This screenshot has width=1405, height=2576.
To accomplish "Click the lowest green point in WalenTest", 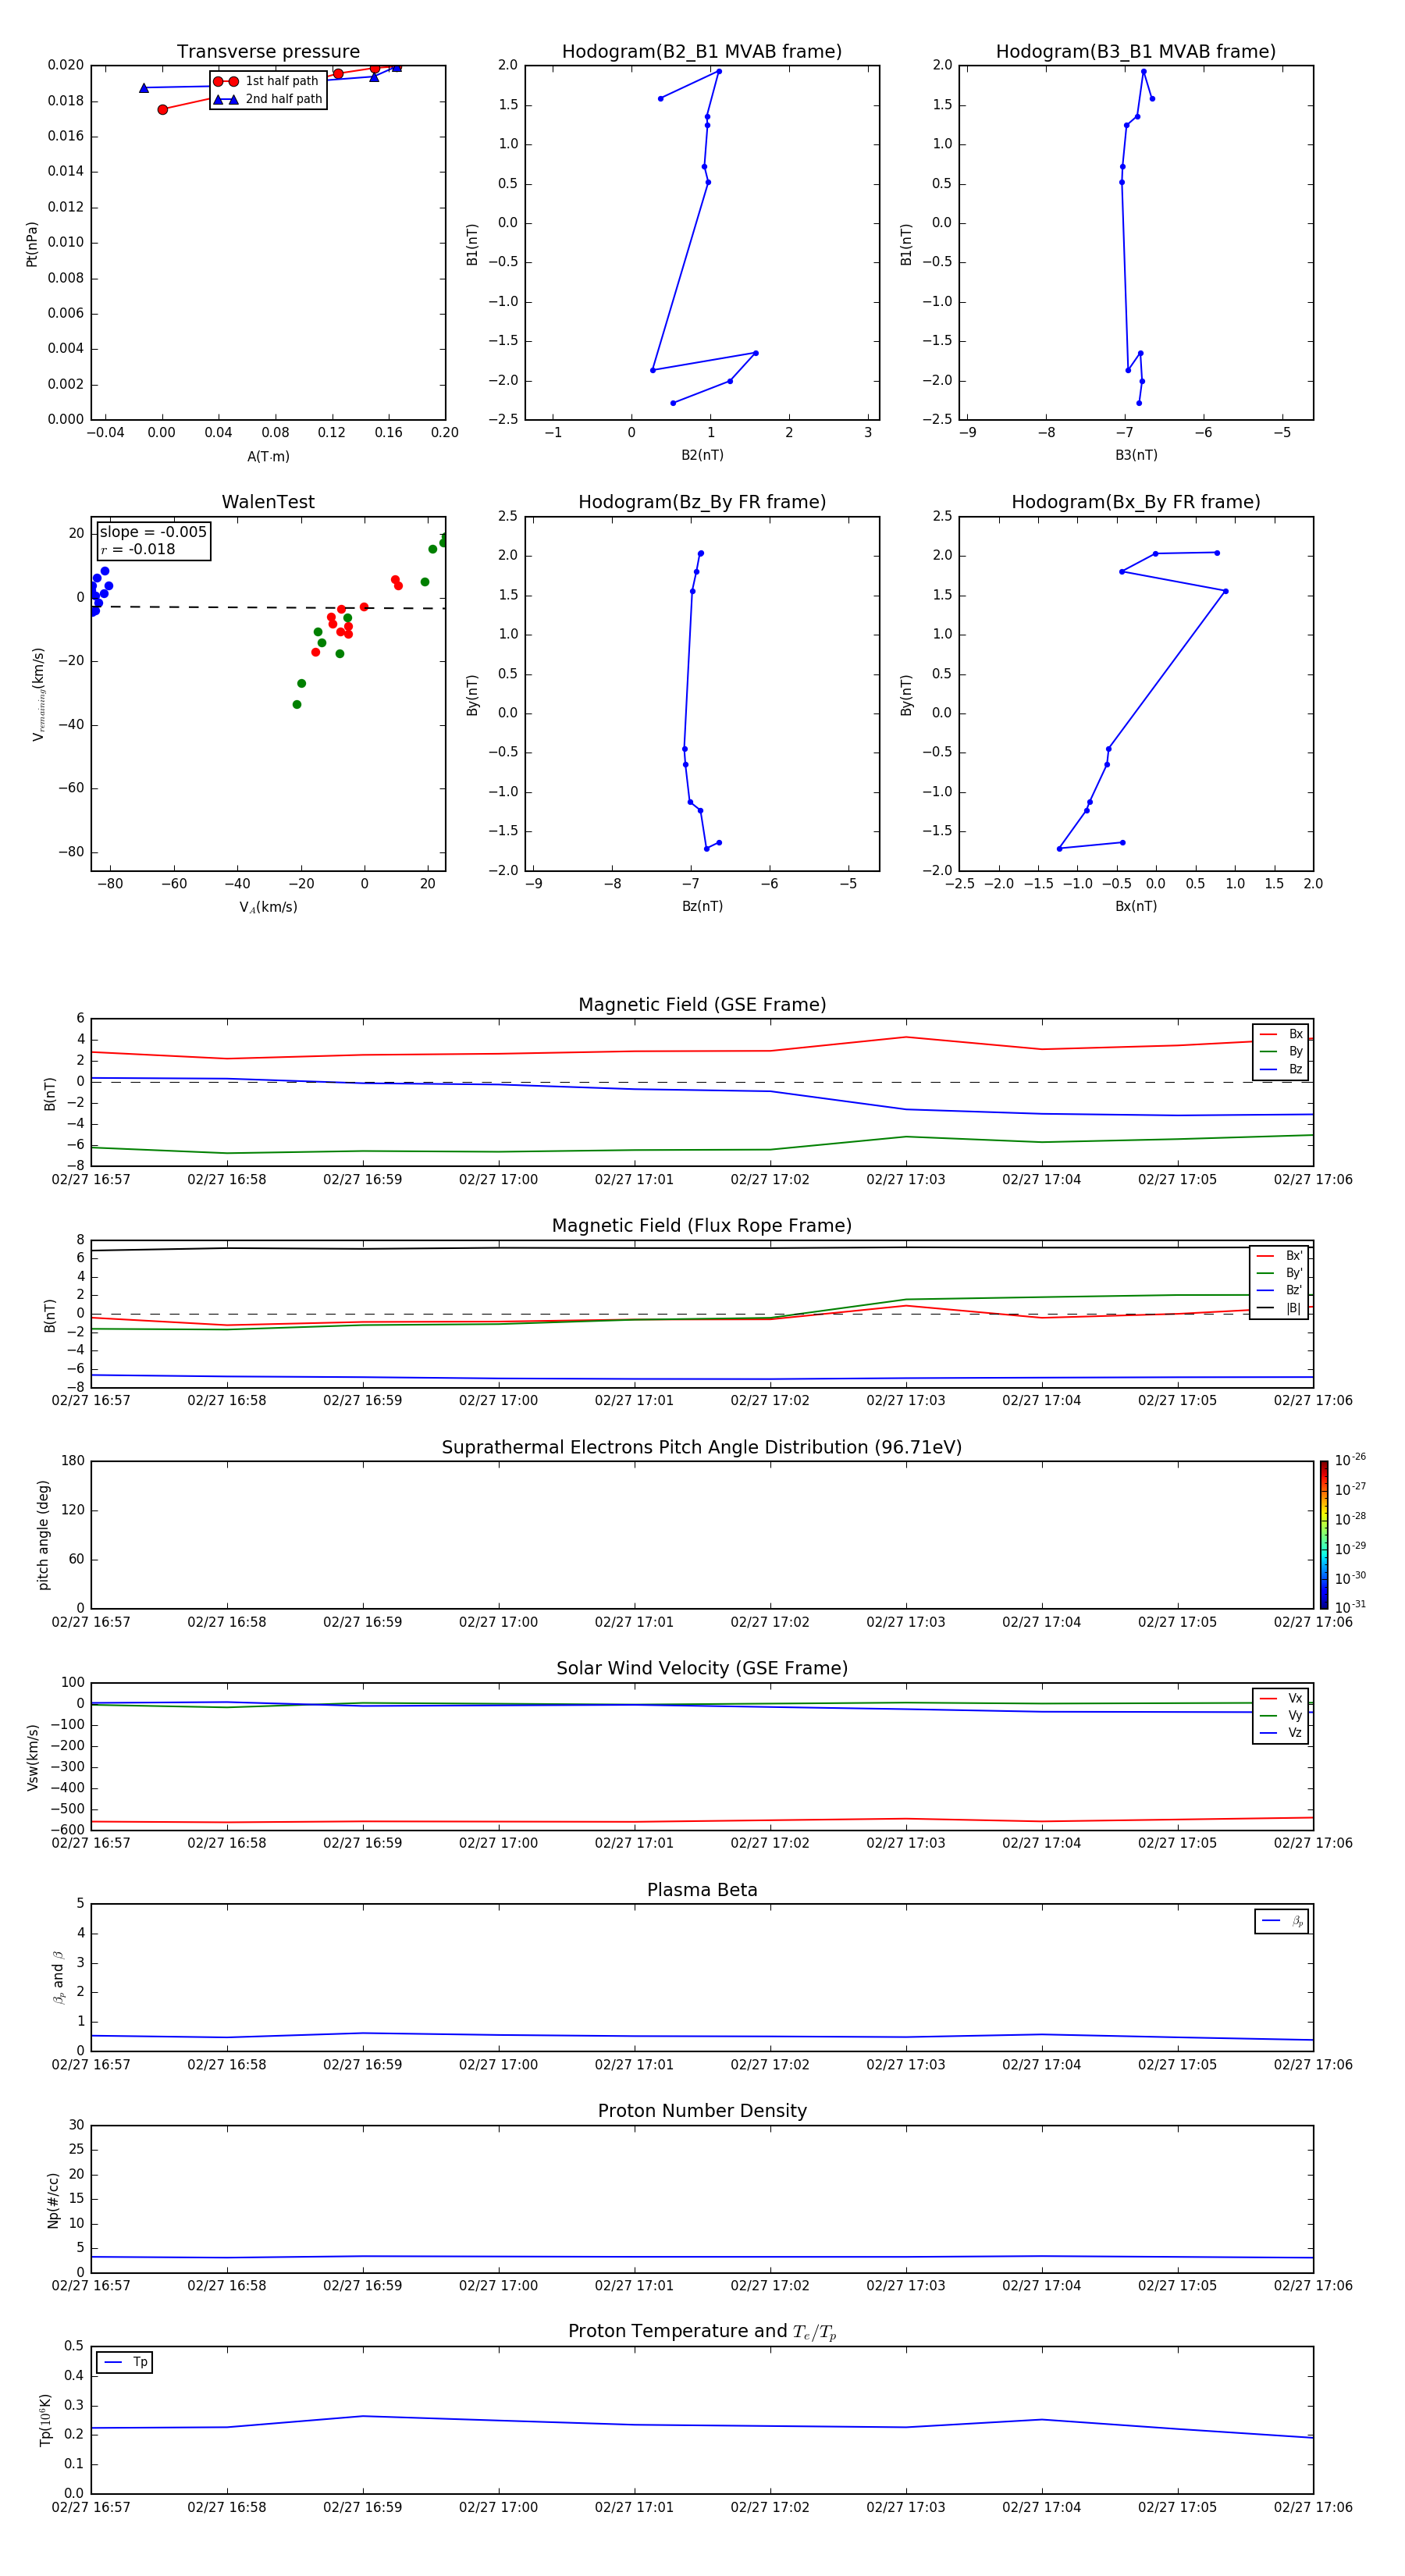I will [x=297, y=705].
